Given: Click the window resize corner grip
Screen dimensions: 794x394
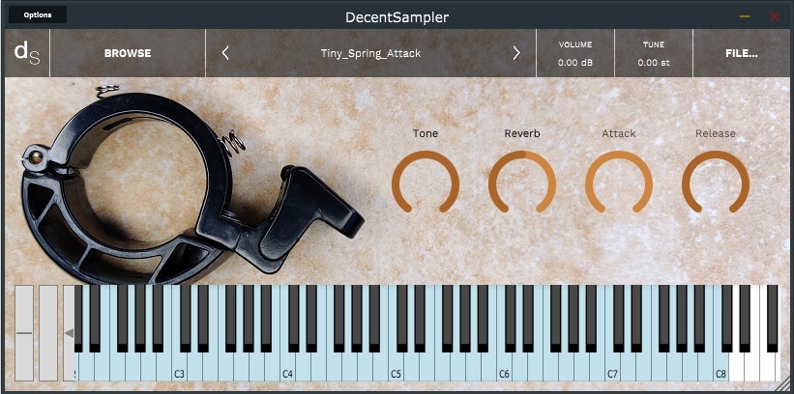Looking at the screenshot, I should click(x=782, y=386).
